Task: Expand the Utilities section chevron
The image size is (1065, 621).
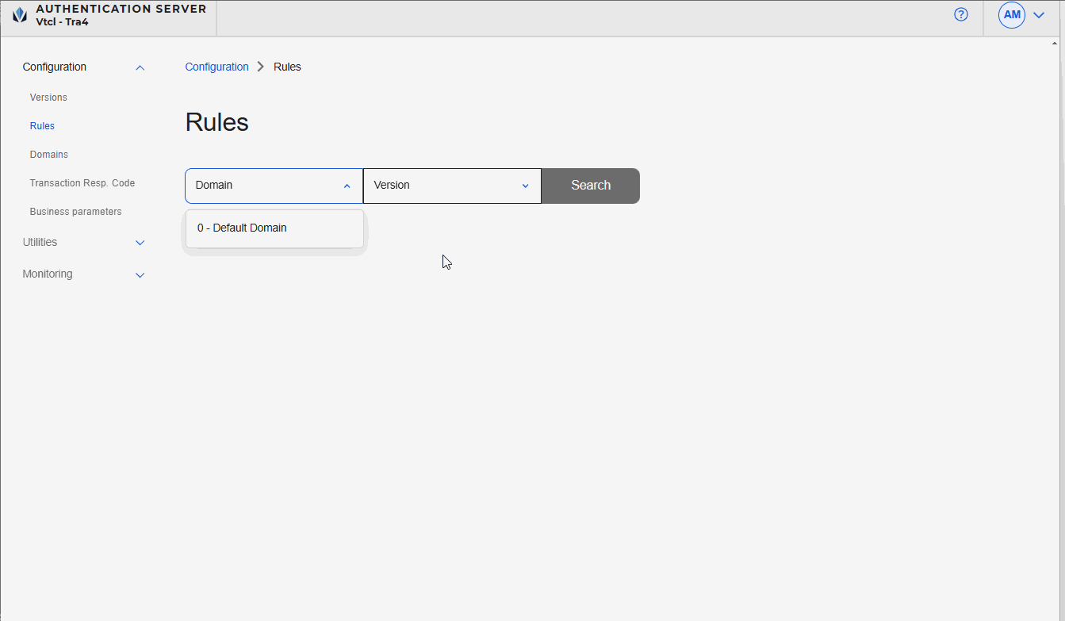Action: tap(140, 243)
